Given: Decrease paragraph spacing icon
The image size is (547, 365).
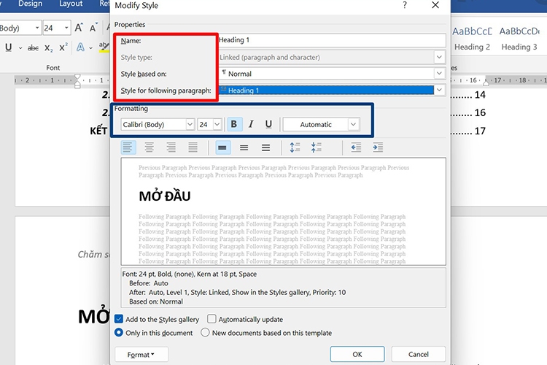Looking at the screenshot, I should click(317, 147).
